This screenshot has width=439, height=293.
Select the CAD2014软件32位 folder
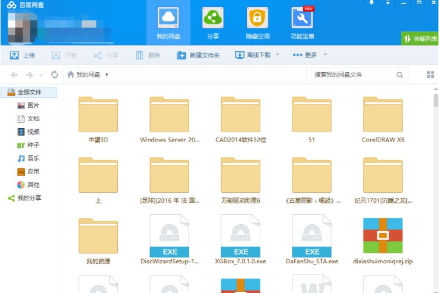click(x=241, y=120)
